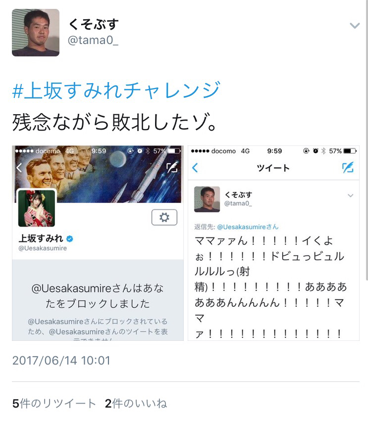Open the 上坂すみれ kimono profile picture
The width and height of the screenshot is (368, 422).
pos(36,208)
